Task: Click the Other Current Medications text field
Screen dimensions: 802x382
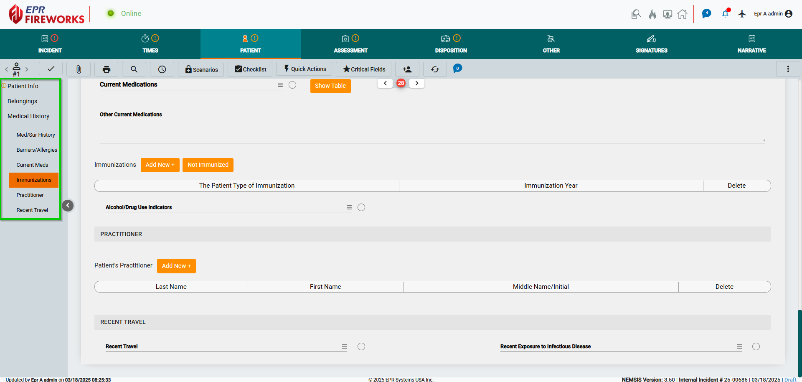Action: click(432, 132)
